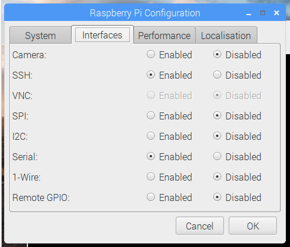The width and height of the screenshot is (290, 247).
Task: Enable the SPI interface
Action: [151, 115]
